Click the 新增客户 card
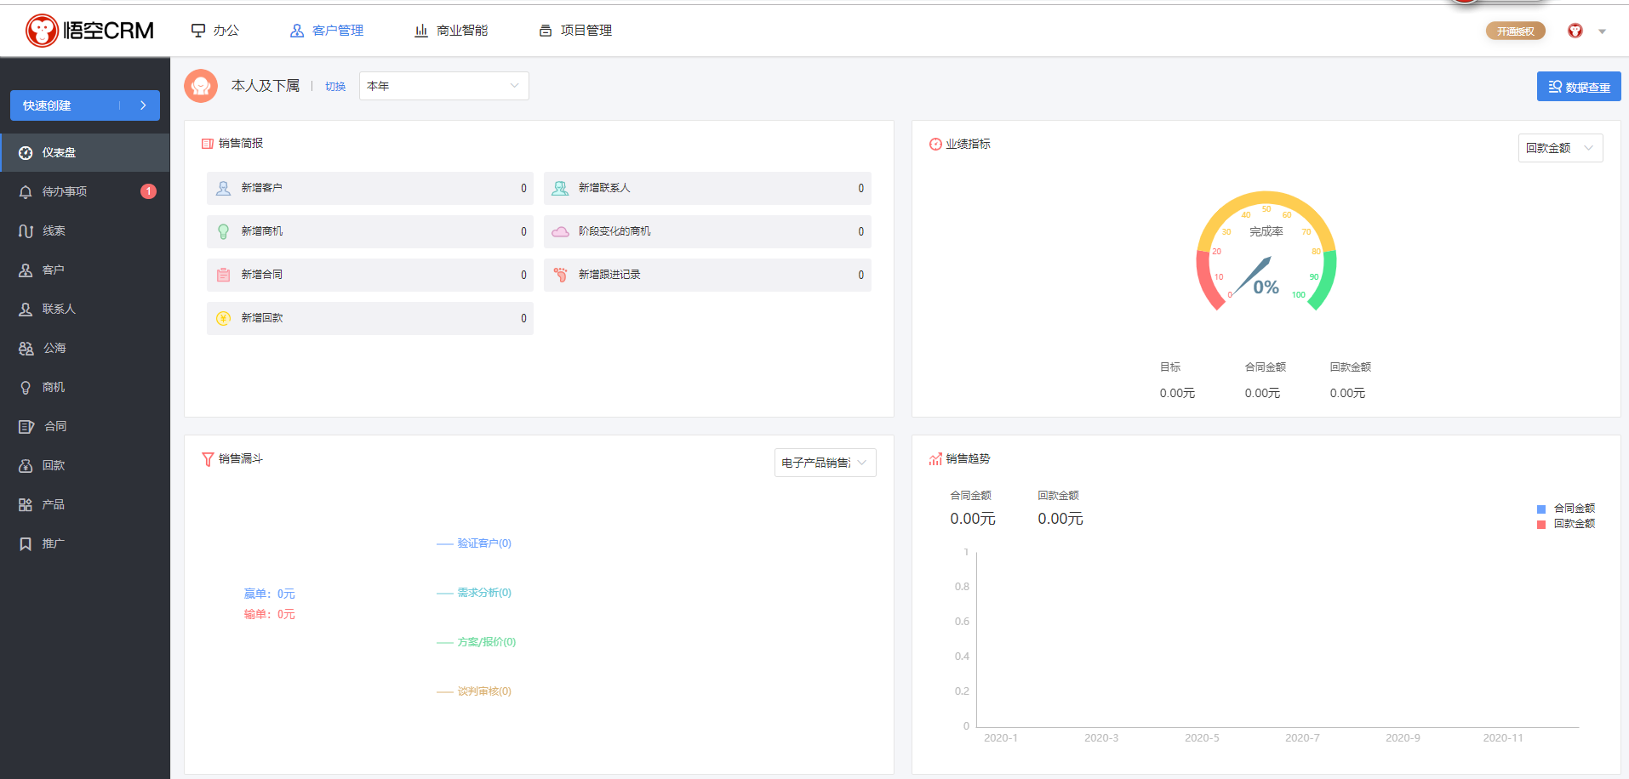This screenshot has width=1629, height=779. tap(369, 189)
